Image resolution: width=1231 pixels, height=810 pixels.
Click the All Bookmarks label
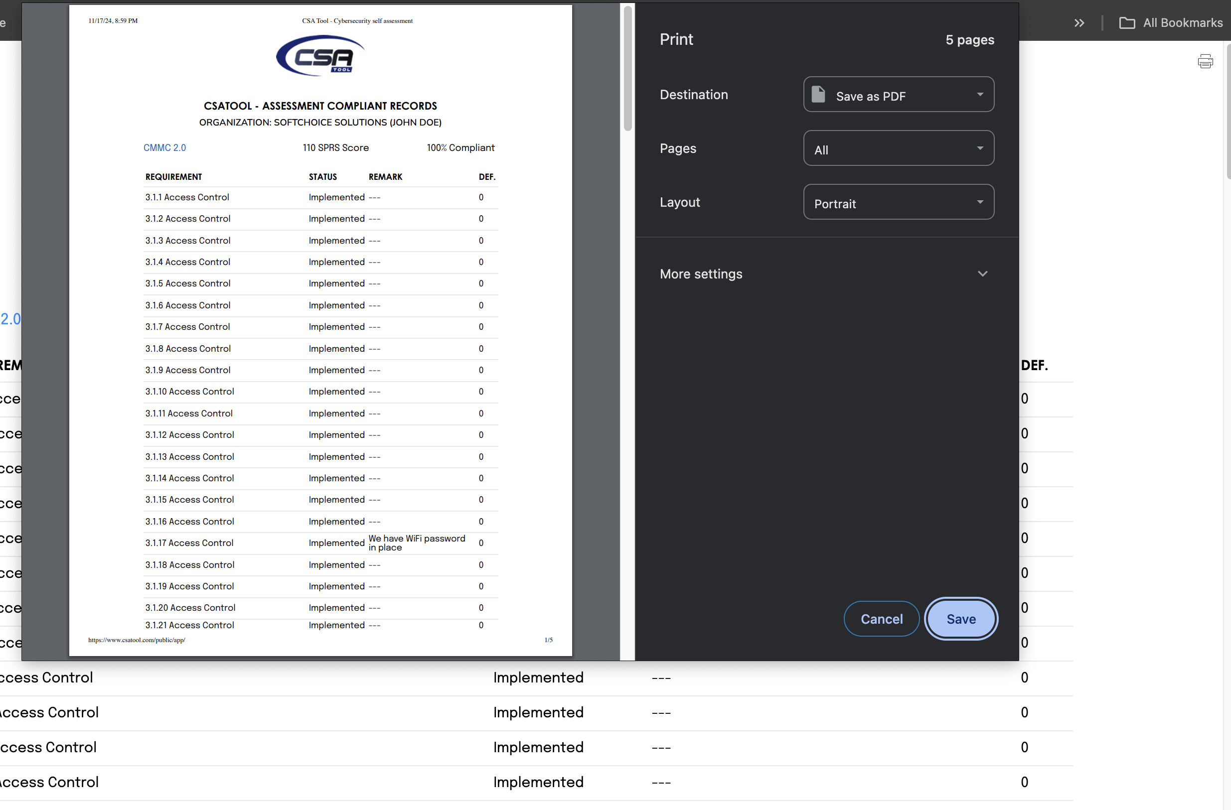[x=1182, y=23]
